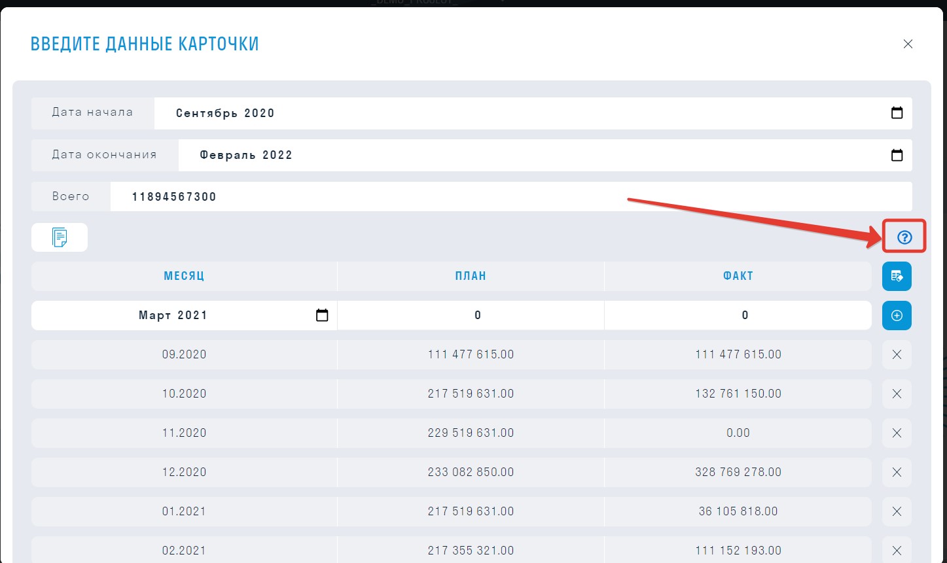This screenshot has width=947, height=563.
Task: Click plan value 233 082 850.00
Action: pos(471,472)
